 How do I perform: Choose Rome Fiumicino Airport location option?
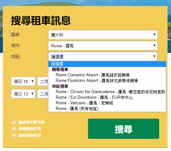[x=107, y=81]
